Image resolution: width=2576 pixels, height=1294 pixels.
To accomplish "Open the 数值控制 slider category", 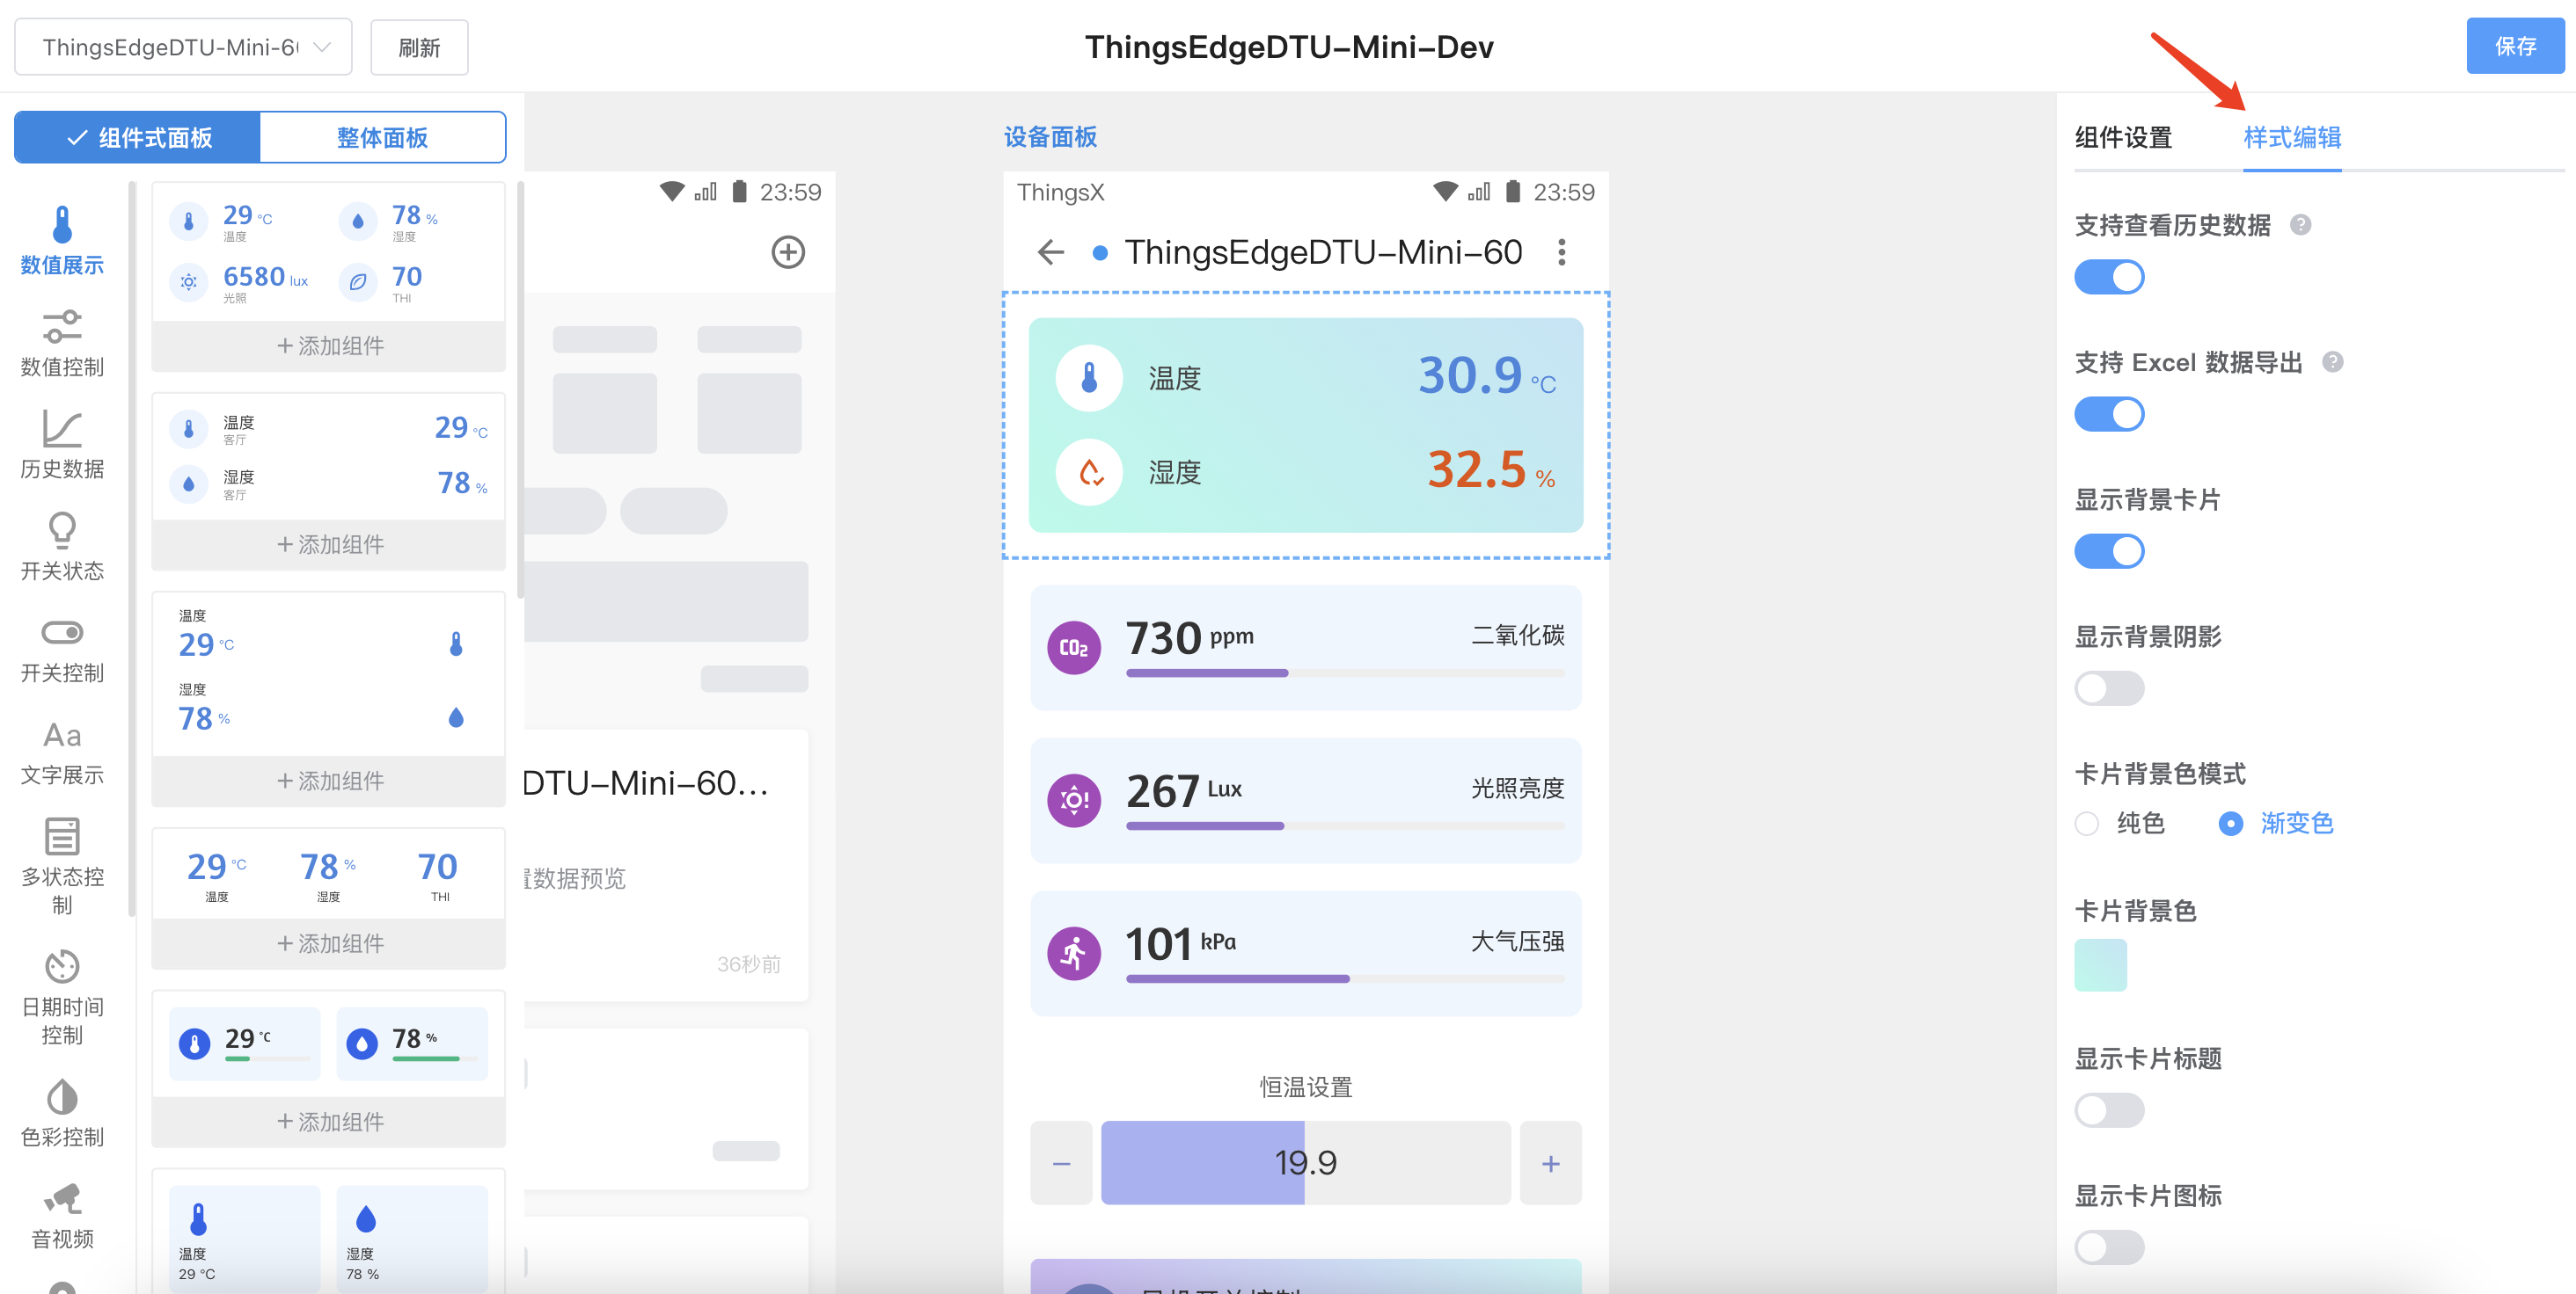I will coord(62,343).
